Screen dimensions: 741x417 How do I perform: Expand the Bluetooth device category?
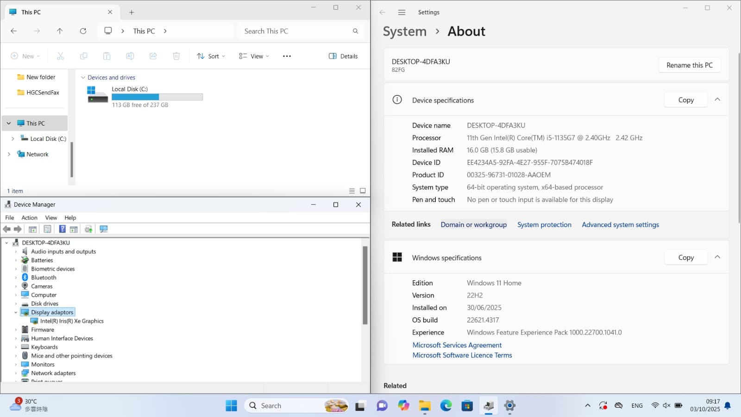pyautogui.click(x=16, y=278)
